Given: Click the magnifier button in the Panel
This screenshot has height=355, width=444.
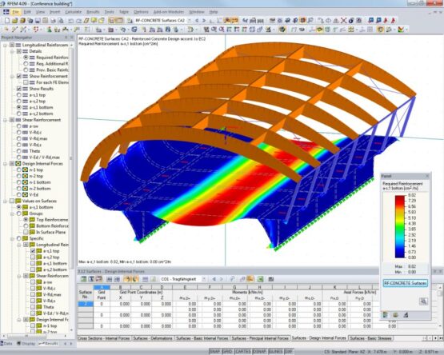Looking at the screenshot, I should [423, 301].
